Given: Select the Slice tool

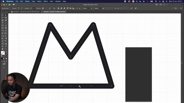Looking at the screenshot, I should coord(6,46).
